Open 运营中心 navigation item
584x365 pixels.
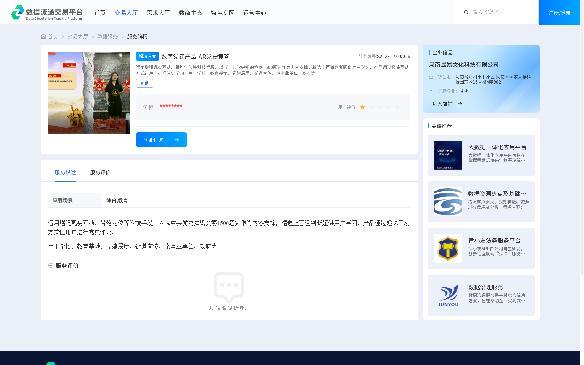pos(255,13)
